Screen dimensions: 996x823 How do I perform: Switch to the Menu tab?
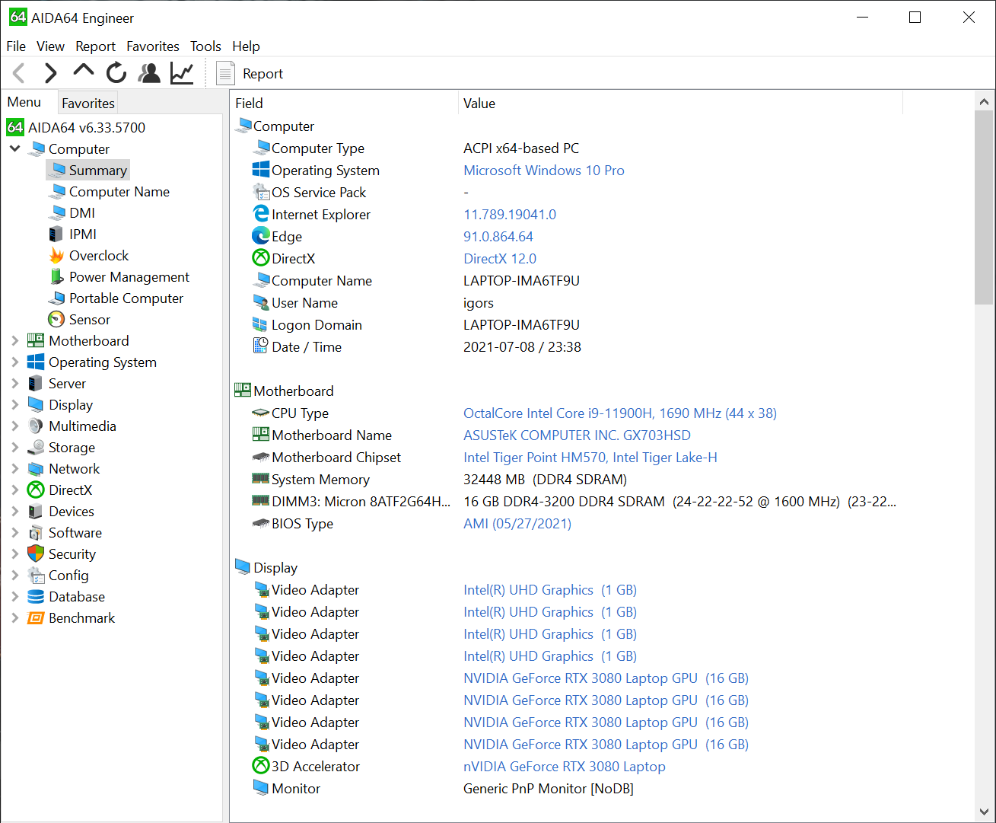[24, 102]
